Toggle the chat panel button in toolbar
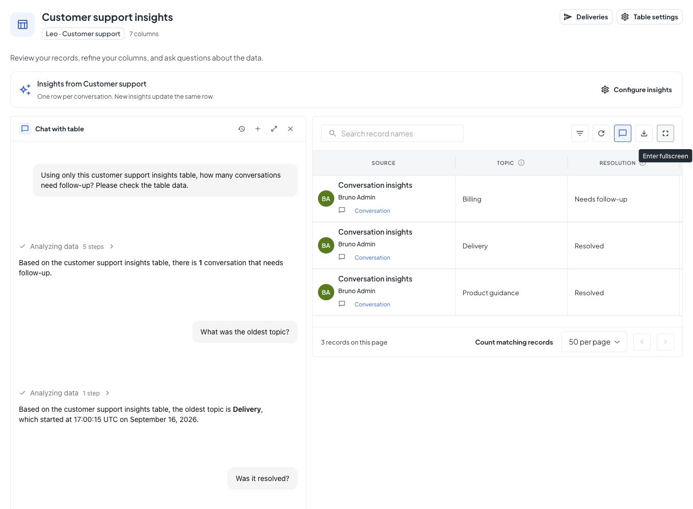Screen dimensions: 693x509 pos(623,133)
